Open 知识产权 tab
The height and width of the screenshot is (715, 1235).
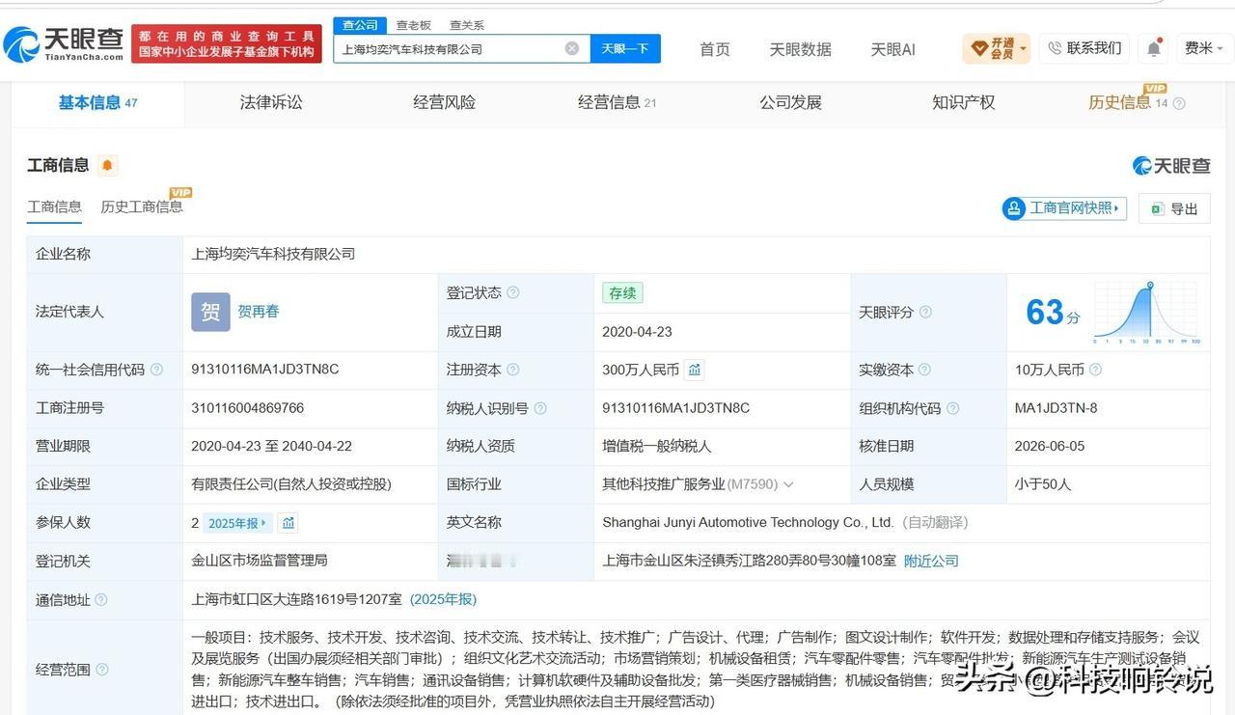pos(963,102)
